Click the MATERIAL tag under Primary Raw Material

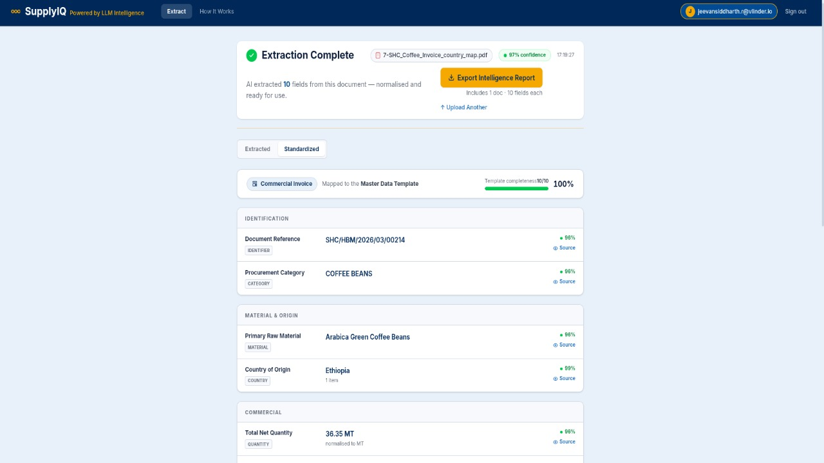257,347
